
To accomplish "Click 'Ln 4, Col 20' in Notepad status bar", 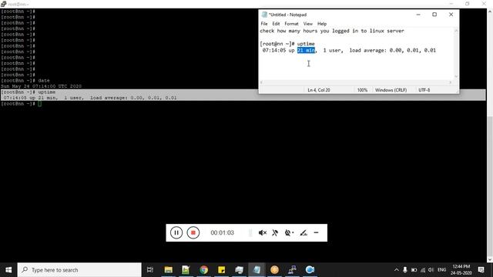I will pyautogui.click(x=318, y=90).
